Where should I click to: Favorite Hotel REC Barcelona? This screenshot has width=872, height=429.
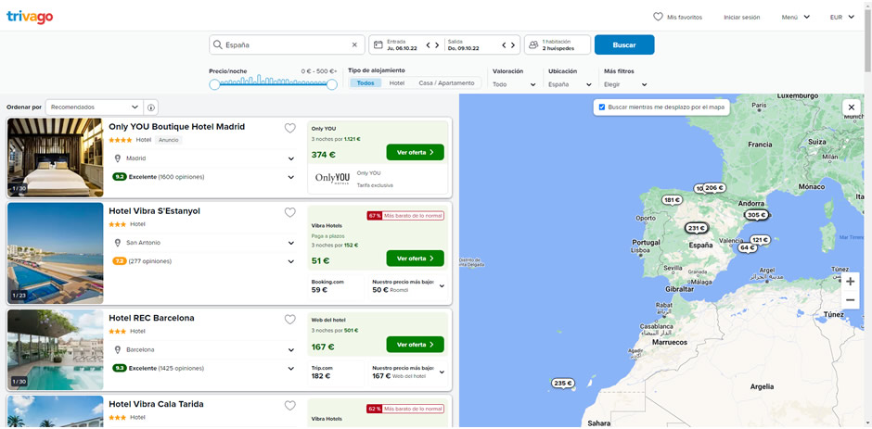point(289,320)
